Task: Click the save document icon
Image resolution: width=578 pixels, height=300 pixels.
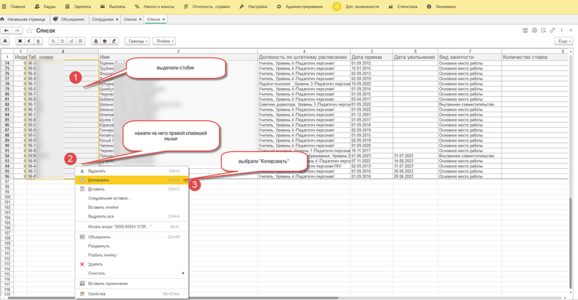Action: (525, 31)
